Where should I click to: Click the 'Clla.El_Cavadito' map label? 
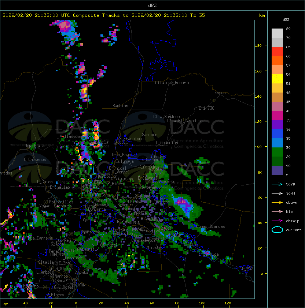[185, 121]
